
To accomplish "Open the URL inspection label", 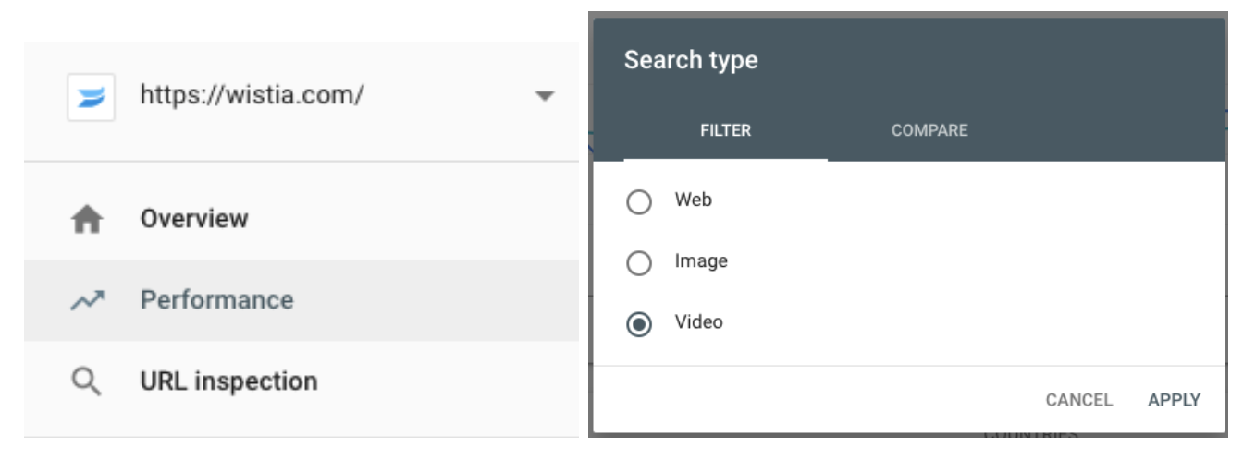I will [228, 381].
